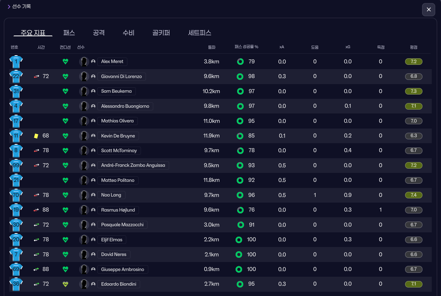
Task: Click Neres's number 7 shirt icon
Action: pos(16,254)
